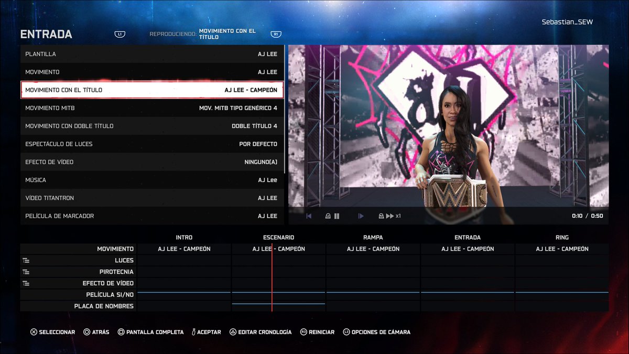Open the Plantilla option row
This screenshot has height=354, width=629.
(x=152, y=54)
